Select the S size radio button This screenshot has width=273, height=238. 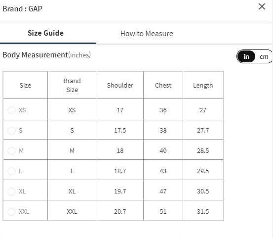(11, 131)
